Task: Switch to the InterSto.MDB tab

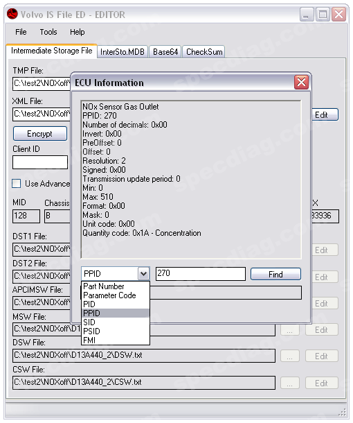Action: [x=123, y=52]
